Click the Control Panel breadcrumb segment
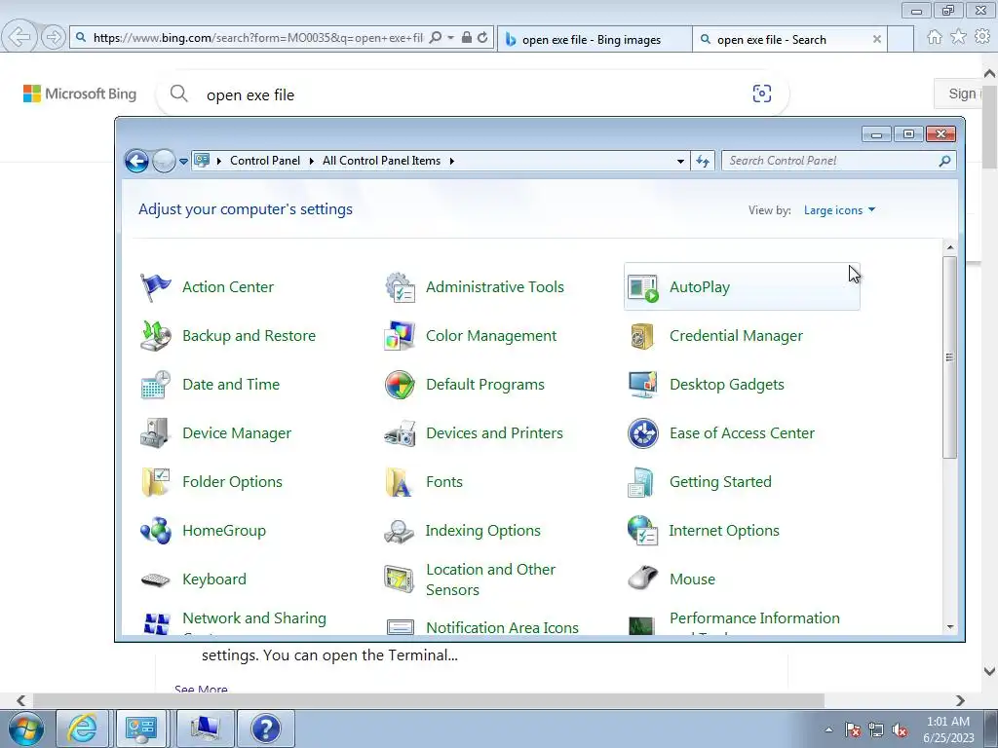This screenshot has width=998, height=748. coord(265,161)
